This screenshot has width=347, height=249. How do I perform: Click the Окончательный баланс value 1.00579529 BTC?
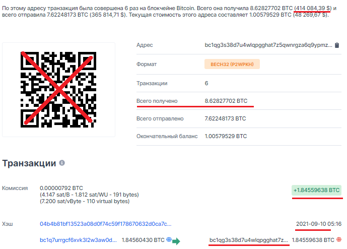point(226,136)
